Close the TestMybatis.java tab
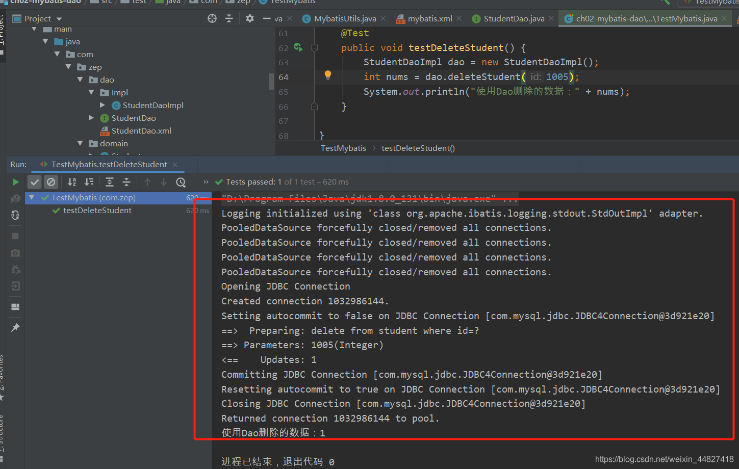 pyautogui.click(x=724, y=18)
